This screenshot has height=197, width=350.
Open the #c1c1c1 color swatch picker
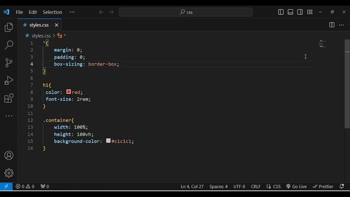[x=108, y=141]
